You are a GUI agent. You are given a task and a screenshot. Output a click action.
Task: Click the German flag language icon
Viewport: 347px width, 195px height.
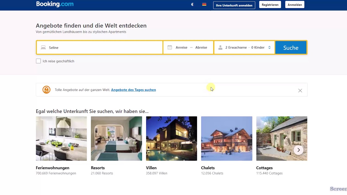click(204, 5)
